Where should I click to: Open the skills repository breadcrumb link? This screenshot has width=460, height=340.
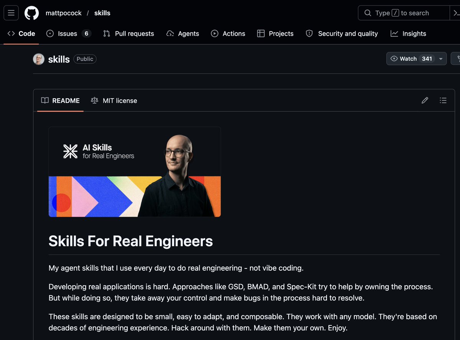(102, 13)
